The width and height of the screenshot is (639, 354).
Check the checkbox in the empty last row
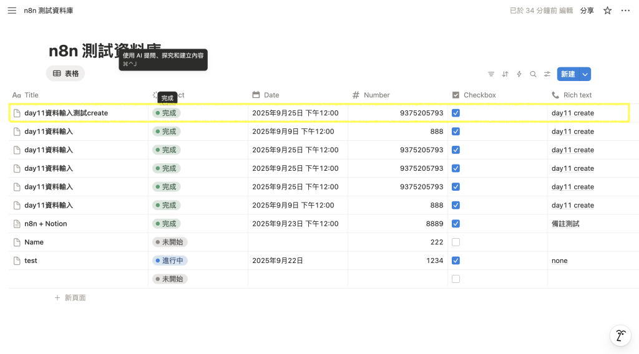click(456, 279)
